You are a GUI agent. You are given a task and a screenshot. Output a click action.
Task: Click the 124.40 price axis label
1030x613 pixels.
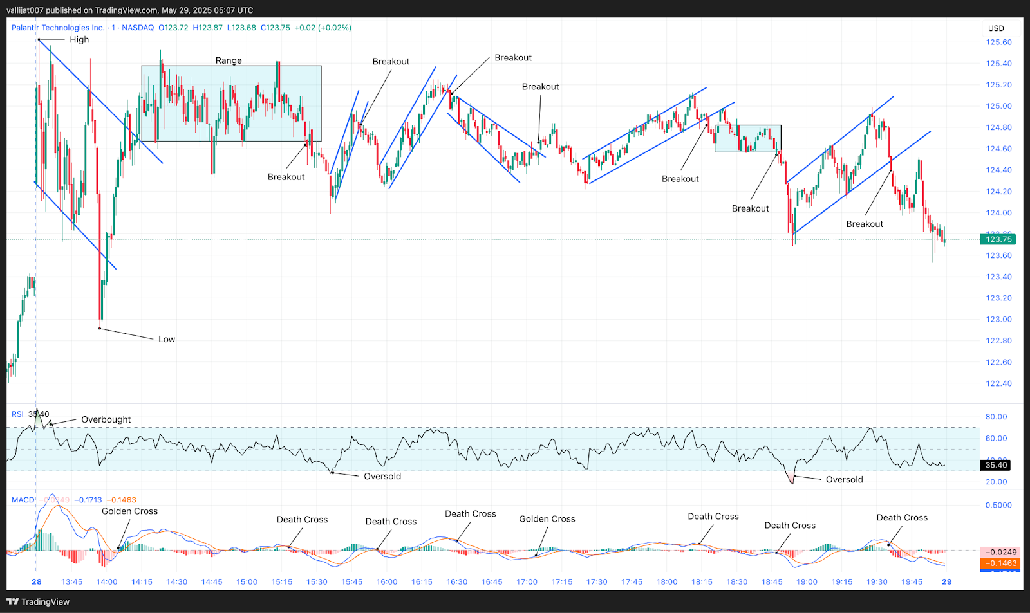coord(998,170)
